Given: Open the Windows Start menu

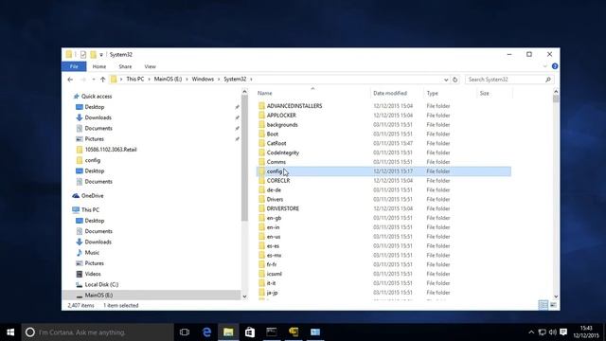Looking at the screenshot, I should tap(10, 332).
